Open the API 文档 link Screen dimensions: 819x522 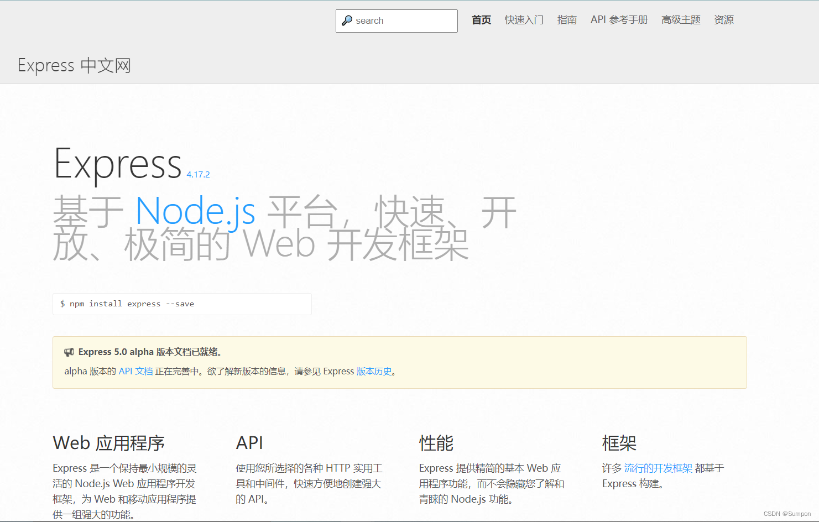pyautogui.click(x=135, y=371)
